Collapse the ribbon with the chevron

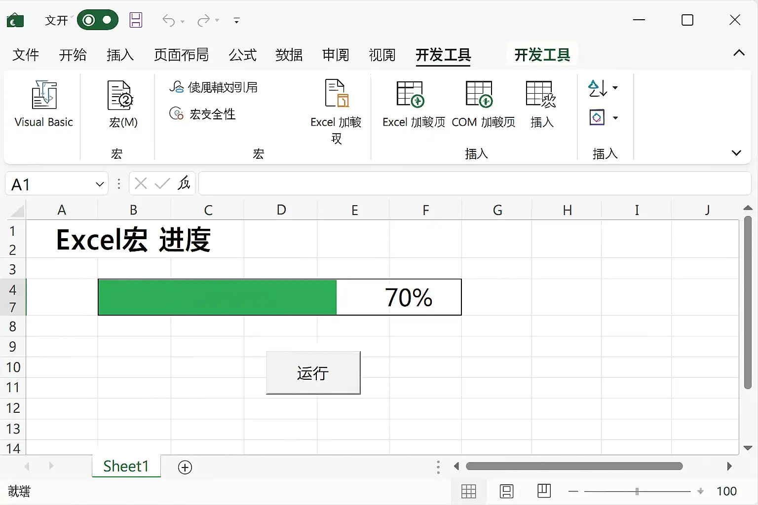pos(739,53)
